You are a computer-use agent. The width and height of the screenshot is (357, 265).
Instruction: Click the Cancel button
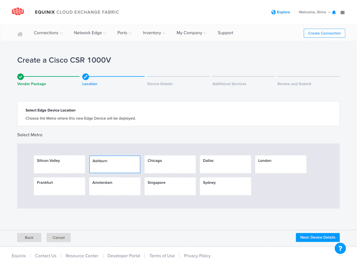[x=59, y=237]
